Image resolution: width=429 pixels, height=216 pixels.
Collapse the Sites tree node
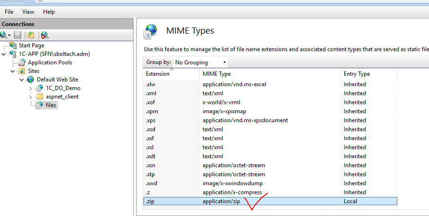pos(13,71)
